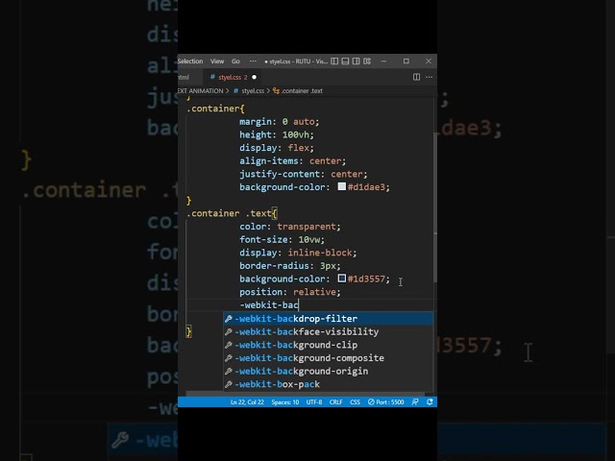
Task: Open notifications bell in status bar
Action: point(430,401)
